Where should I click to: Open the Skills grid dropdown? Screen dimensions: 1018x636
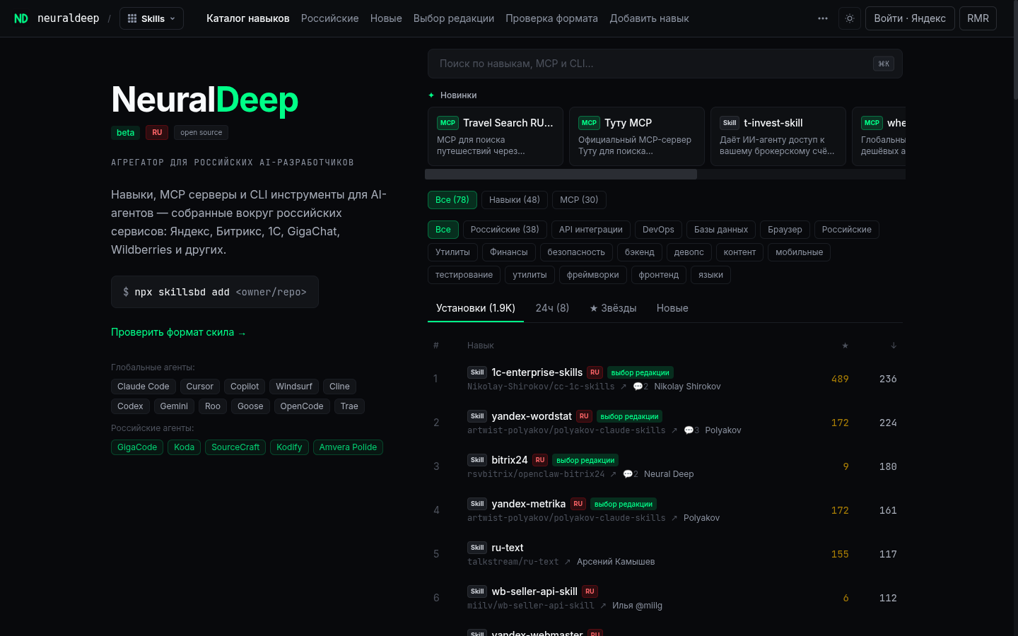click(x=151, y=18)
